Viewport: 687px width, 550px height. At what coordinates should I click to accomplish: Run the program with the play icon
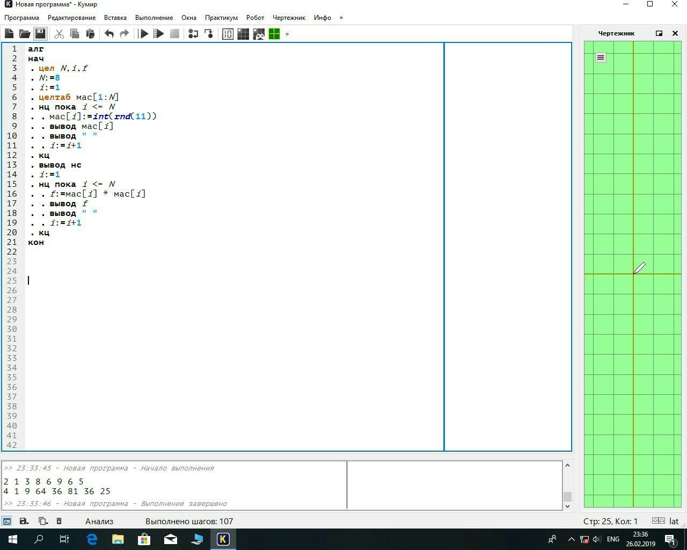pyautogui.click(x=143, y=34)
